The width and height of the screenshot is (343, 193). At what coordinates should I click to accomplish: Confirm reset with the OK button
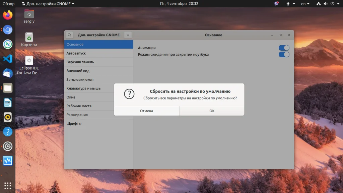tap(212, 111)
